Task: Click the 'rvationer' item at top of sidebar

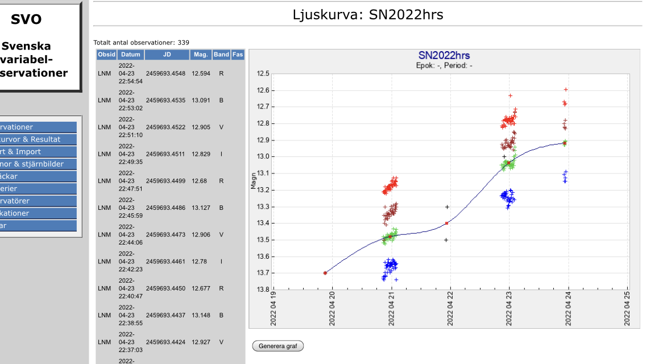Action: (x=38, y=127)
